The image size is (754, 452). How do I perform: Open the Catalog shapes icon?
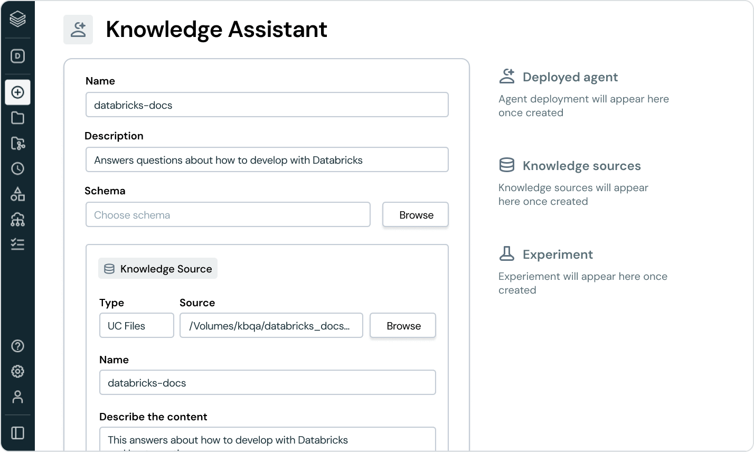pyautogui.click(x=17, y=194)
